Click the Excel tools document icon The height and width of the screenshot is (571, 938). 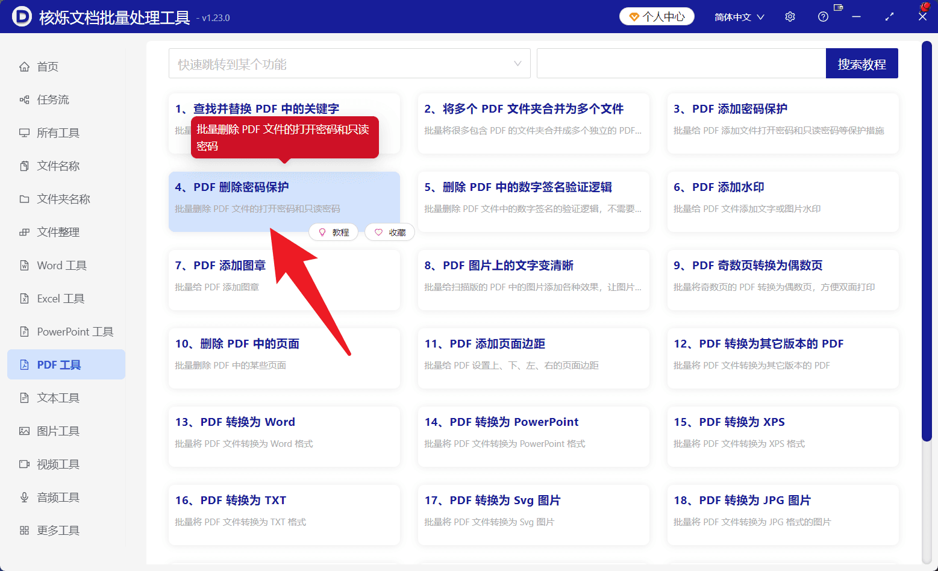(24, 299)
